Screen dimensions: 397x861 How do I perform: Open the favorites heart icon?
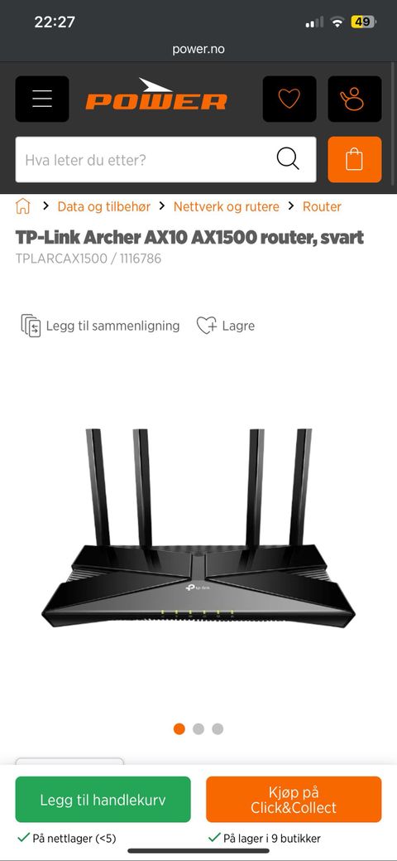[x=289, y=99]
